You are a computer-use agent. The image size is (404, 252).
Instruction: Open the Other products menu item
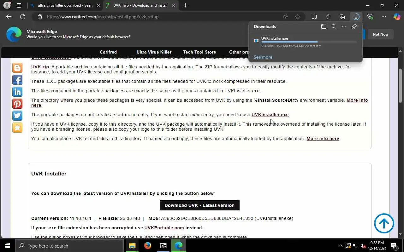click(x=239, y=52)
